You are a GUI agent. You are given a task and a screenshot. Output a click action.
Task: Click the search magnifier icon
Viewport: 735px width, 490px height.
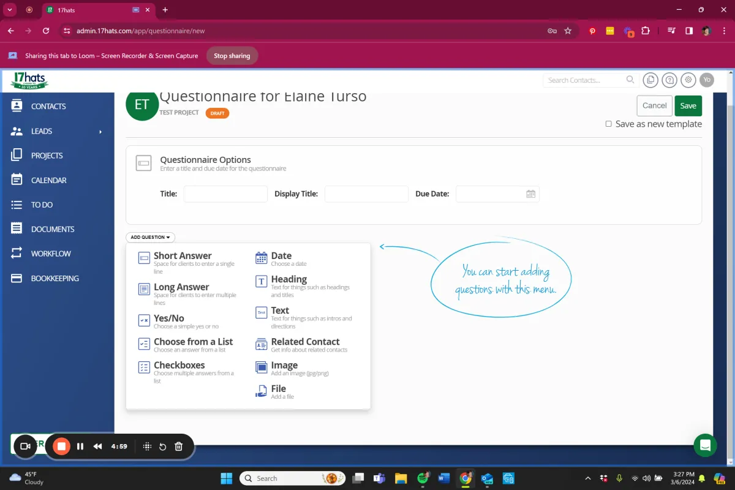[x=630, y=80]
